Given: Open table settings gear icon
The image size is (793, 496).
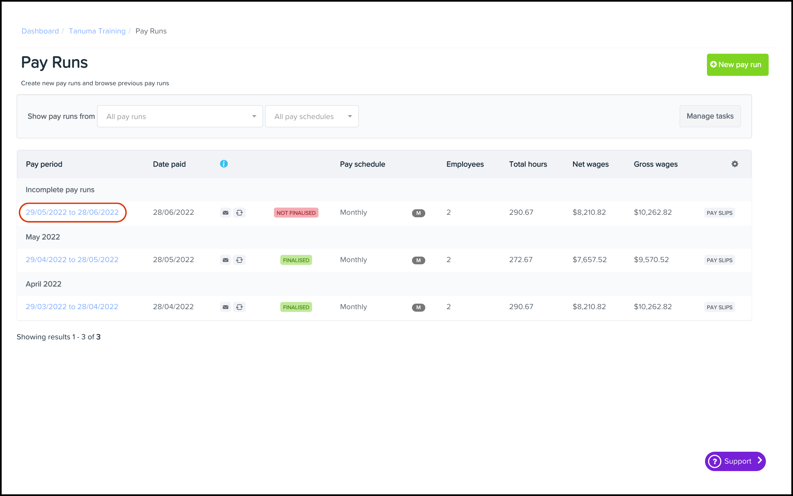Looking at the screenshot, I should 735,164.
